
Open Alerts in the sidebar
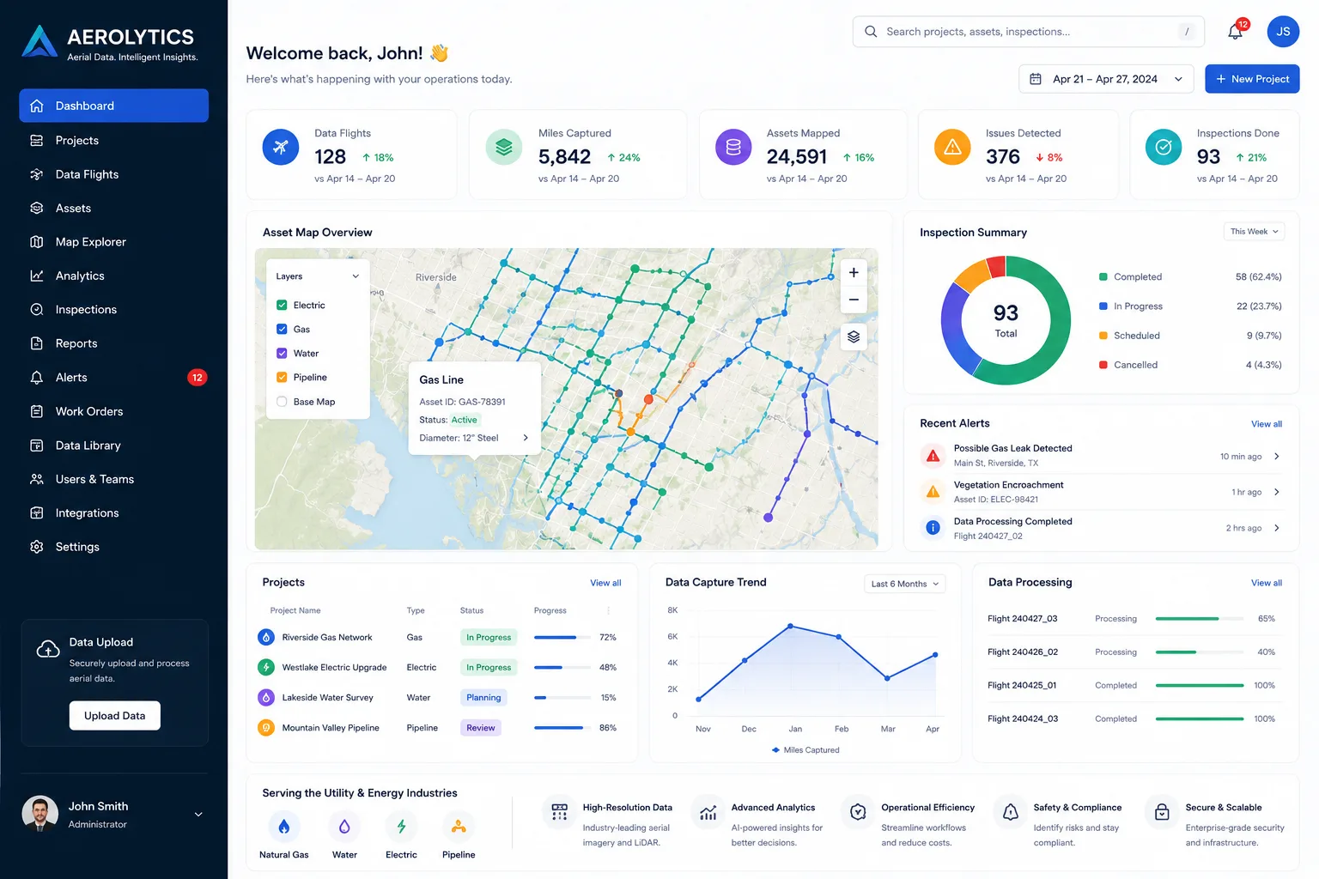point(113,378)
